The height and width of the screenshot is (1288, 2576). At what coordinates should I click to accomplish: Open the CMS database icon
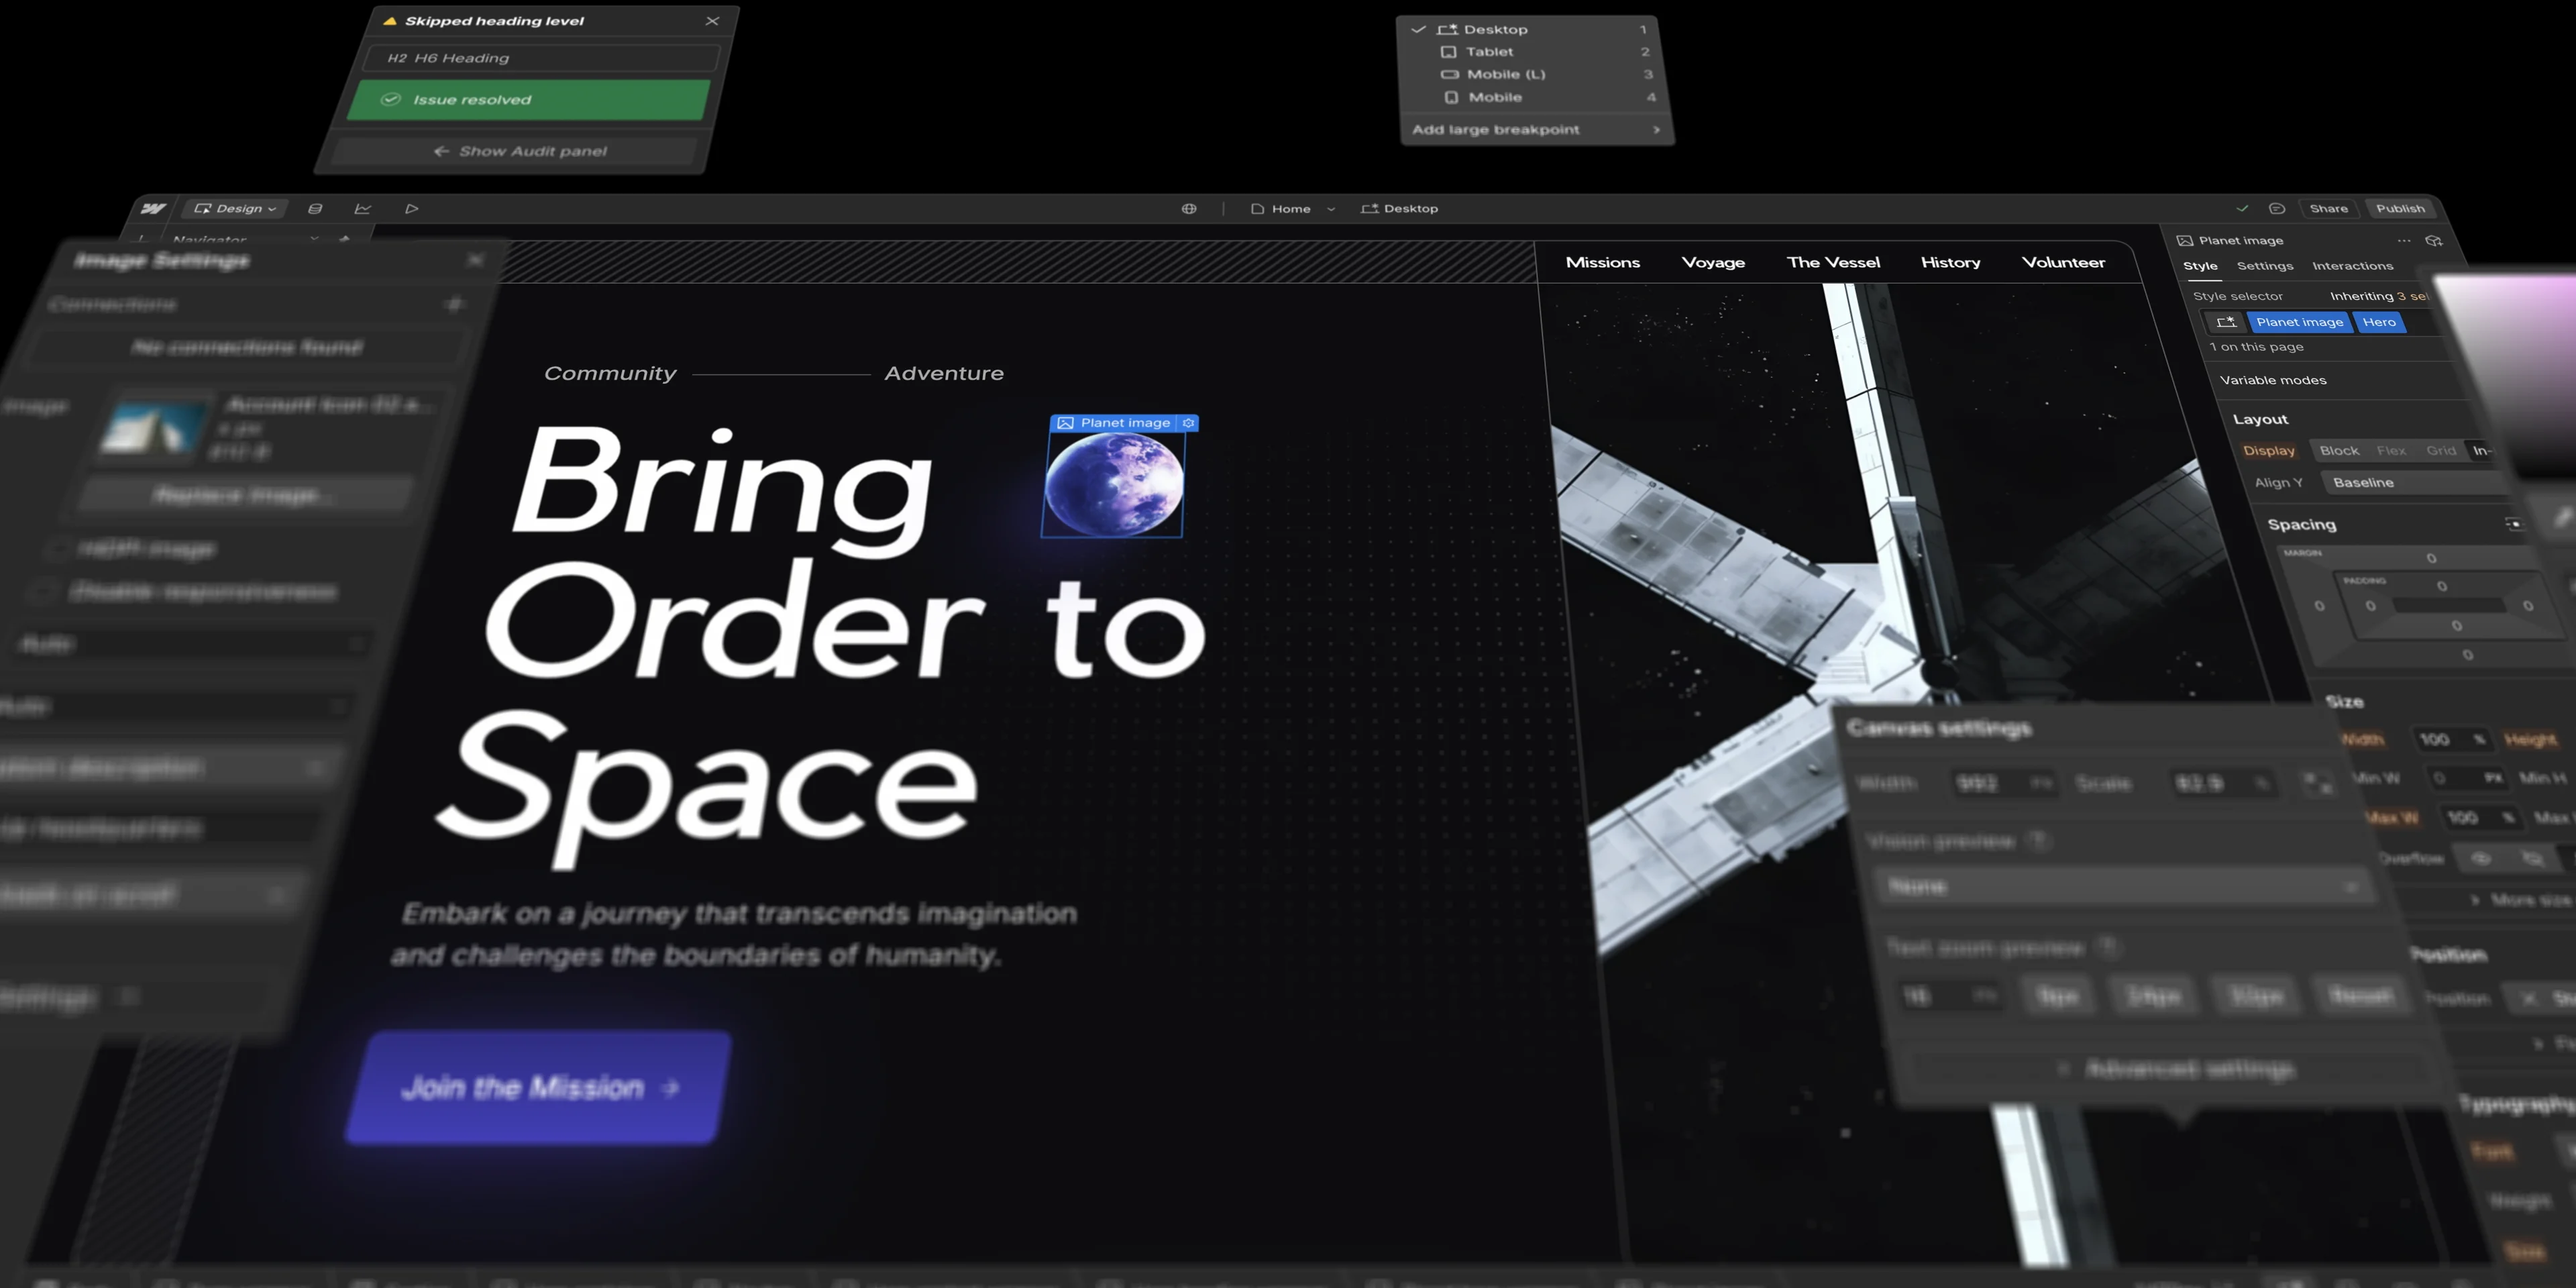315,208
